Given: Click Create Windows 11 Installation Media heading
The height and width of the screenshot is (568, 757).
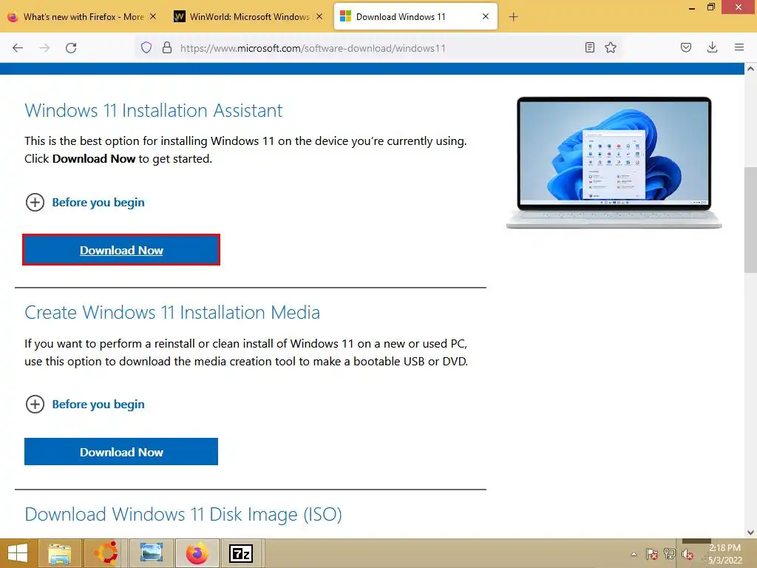Looking at the screenshot, I should click(x=172, y=313).
